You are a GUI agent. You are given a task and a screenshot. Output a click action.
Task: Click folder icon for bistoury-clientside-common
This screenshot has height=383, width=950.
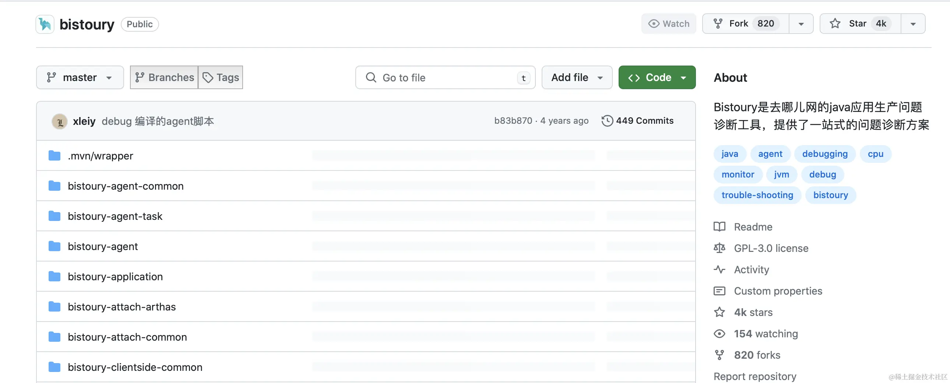click(54, 368)
